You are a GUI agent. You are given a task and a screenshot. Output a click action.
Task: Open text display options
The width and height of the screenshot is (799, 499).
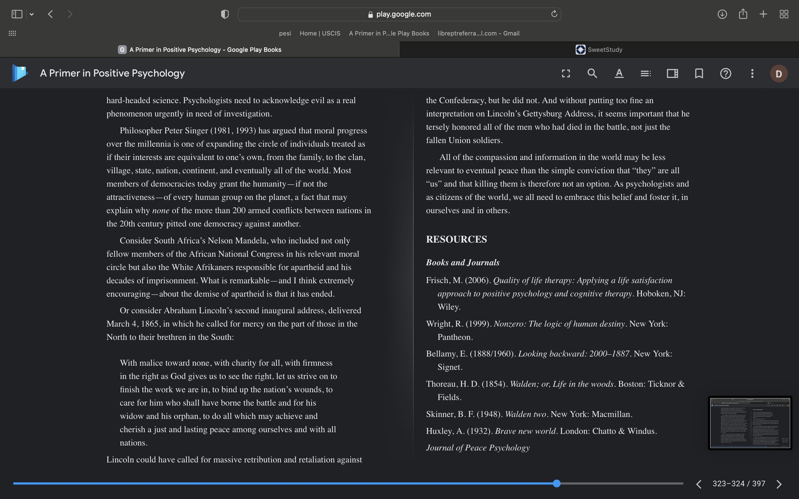(x=619, y=73)
